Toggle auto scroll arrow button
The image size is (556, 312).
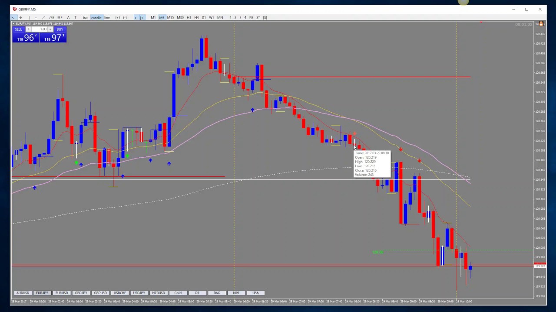[136, 18]
